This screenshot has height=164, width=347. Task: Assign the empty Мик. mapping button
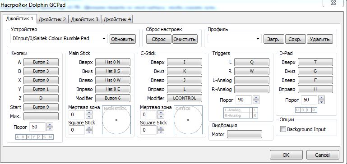pos(41,116)
